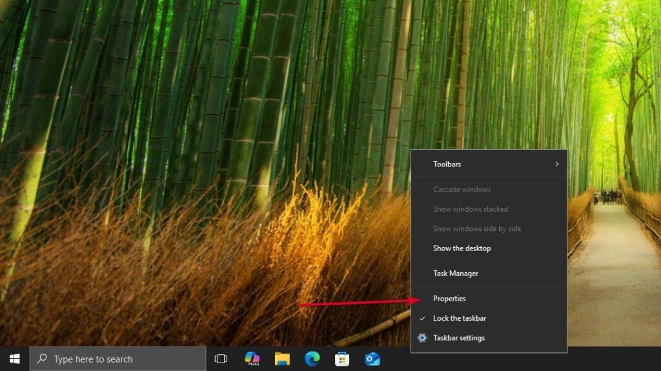This screenshot has width=661, height=371.
Task: Expand the Toolbars submenu arrow
Action: (556, 165)
